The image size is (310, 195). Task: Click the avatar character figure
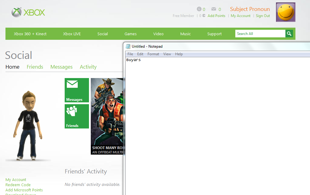pyautogui.click(x=28, y=125)
